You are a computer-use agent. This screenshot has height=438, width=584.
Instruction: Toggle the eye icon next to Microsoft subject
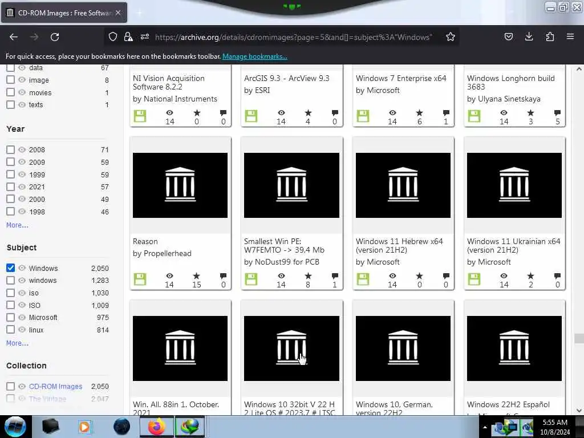point(22,317)
